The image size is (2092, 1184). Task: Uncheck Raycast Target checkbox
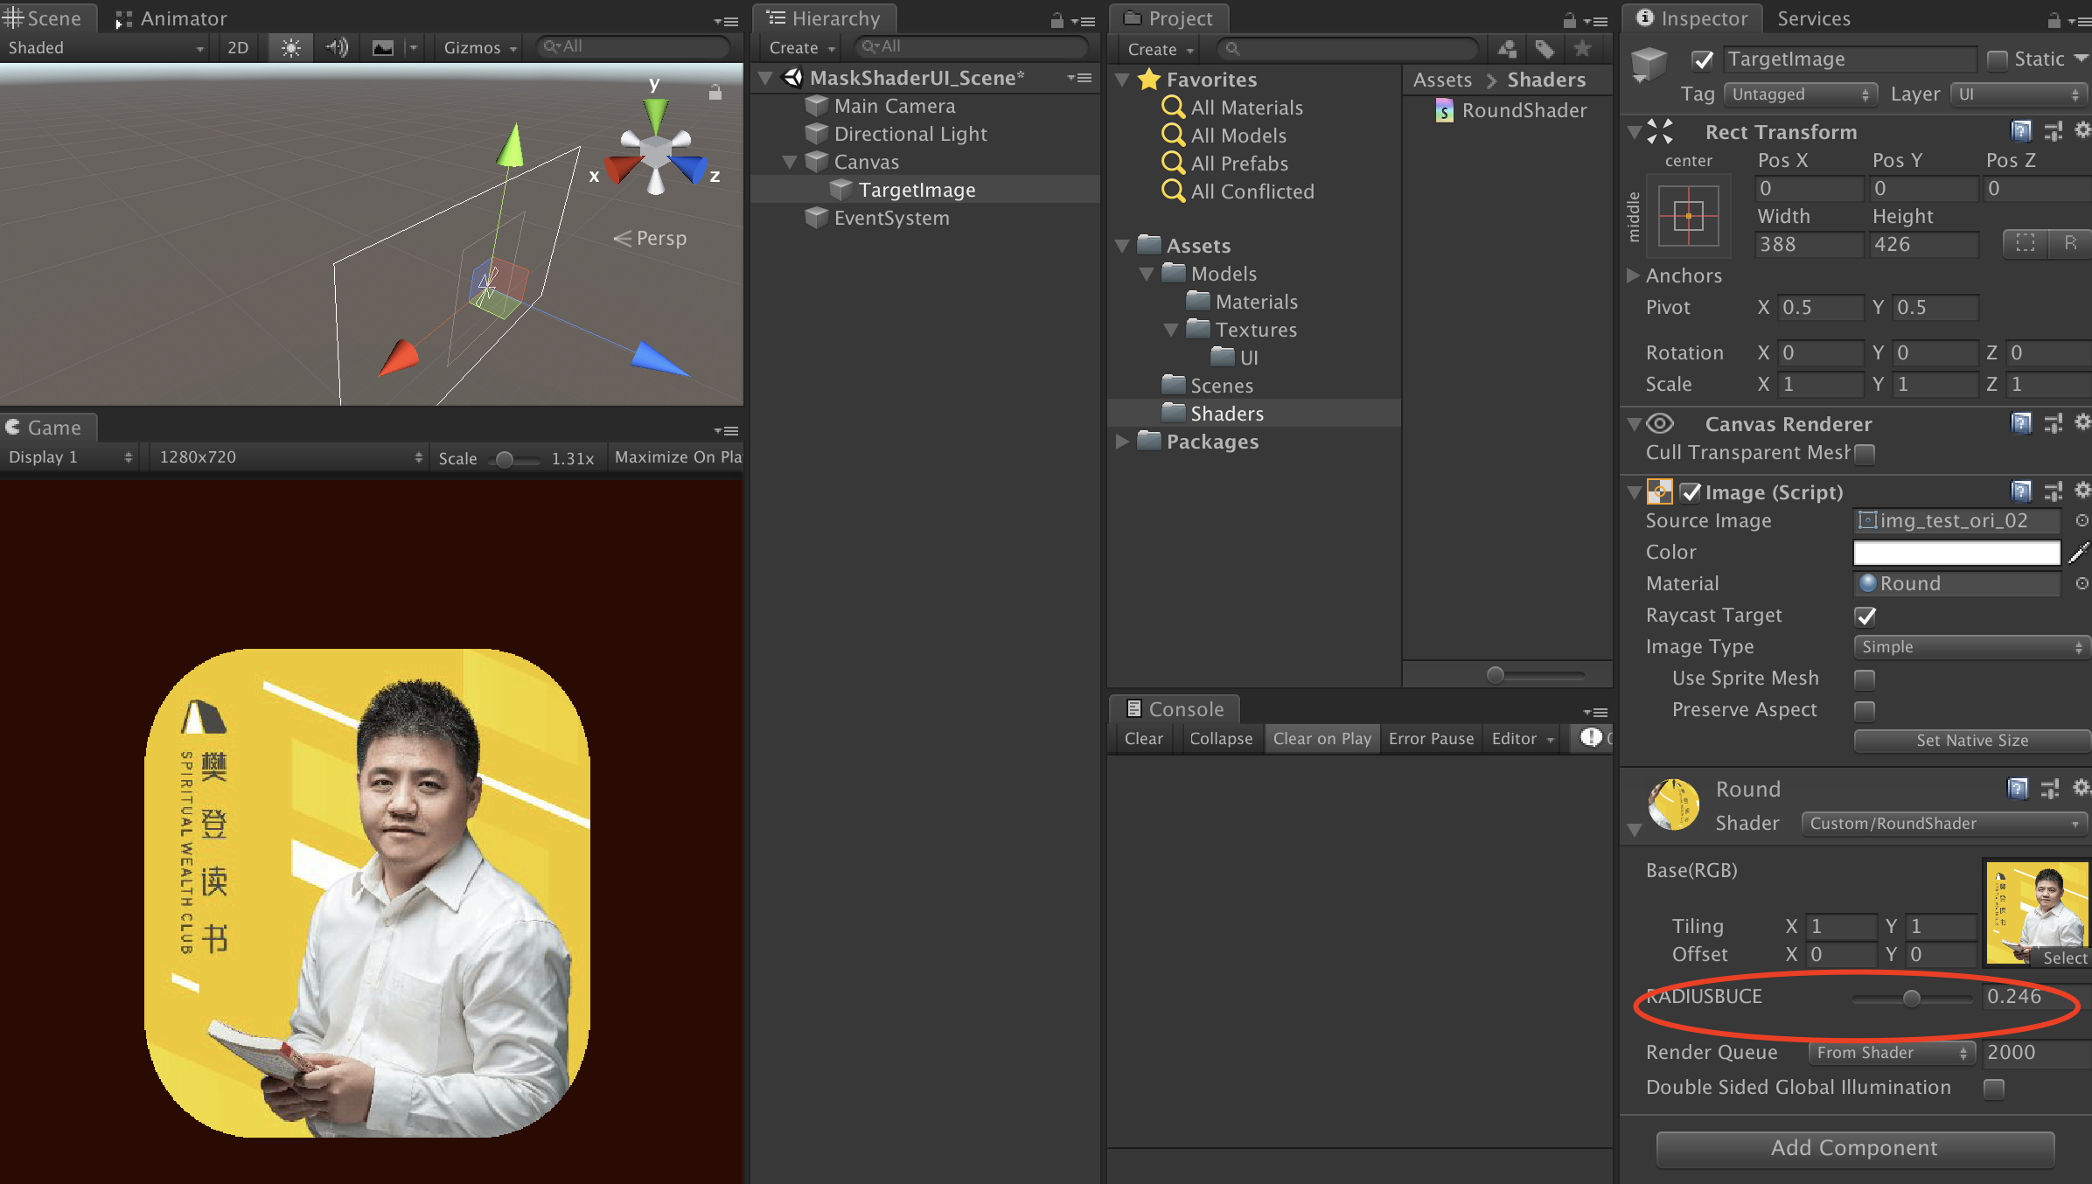click(1865, 616)
